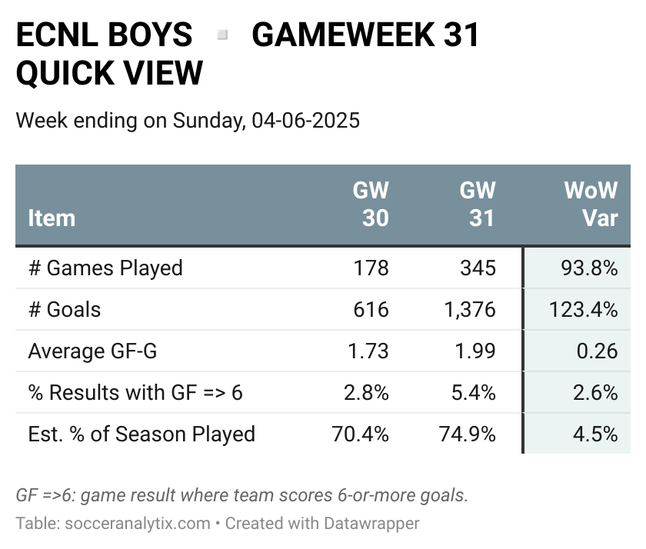
Task: Click the week ending date subtitle
Action: click(188, 121)
